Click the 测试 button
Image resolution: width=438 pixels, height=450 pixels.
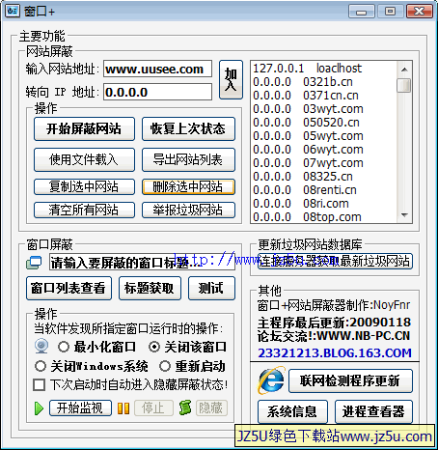(211, 288)
